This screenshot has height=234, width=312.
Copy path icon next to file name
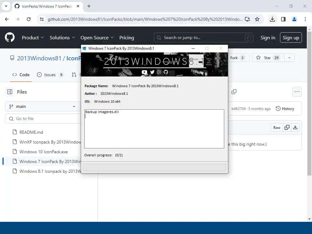(x=234, y=92)
